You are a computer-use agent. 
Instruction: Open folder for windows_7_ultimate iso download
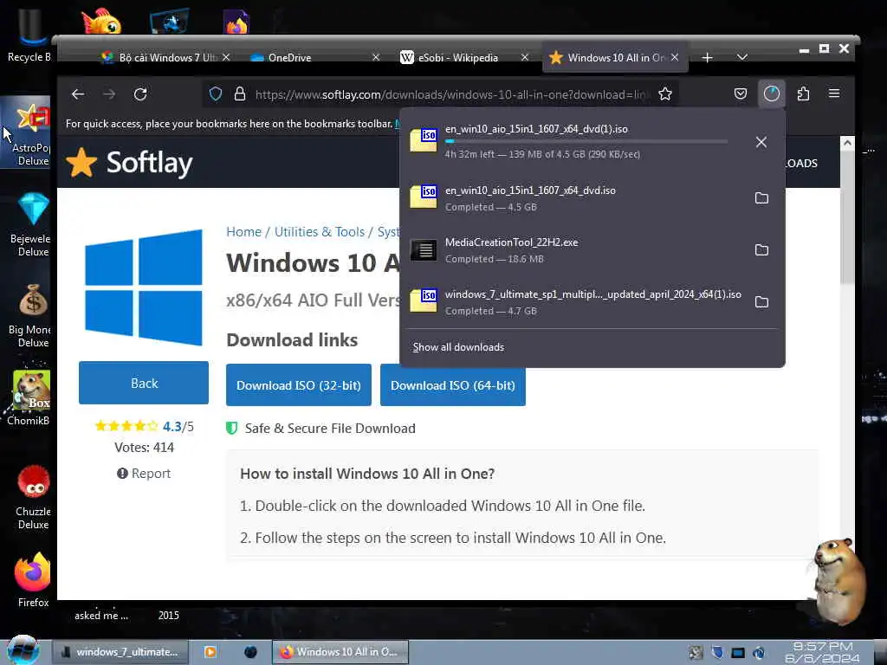761,302
